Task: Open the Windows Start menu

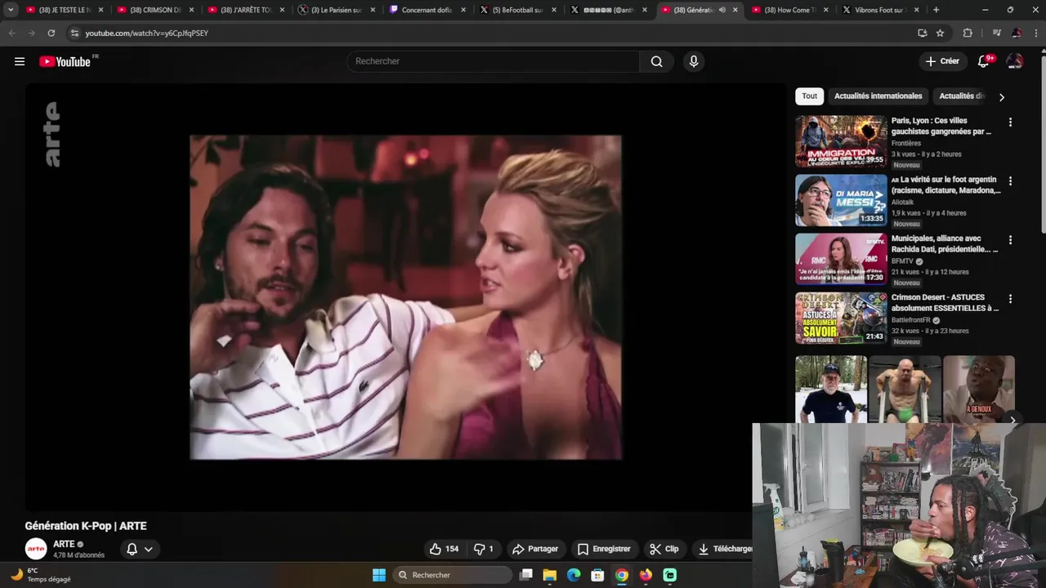Action: pos(378,575)
